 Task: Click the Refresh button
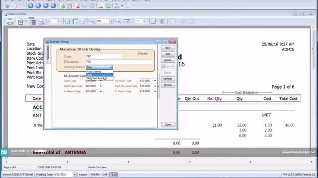[168, 79]
